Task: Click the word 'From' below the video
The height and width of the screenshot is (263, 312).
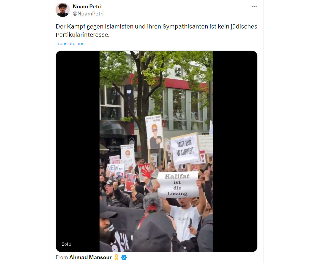Action: pyautogui.click(x=62, y=257)
